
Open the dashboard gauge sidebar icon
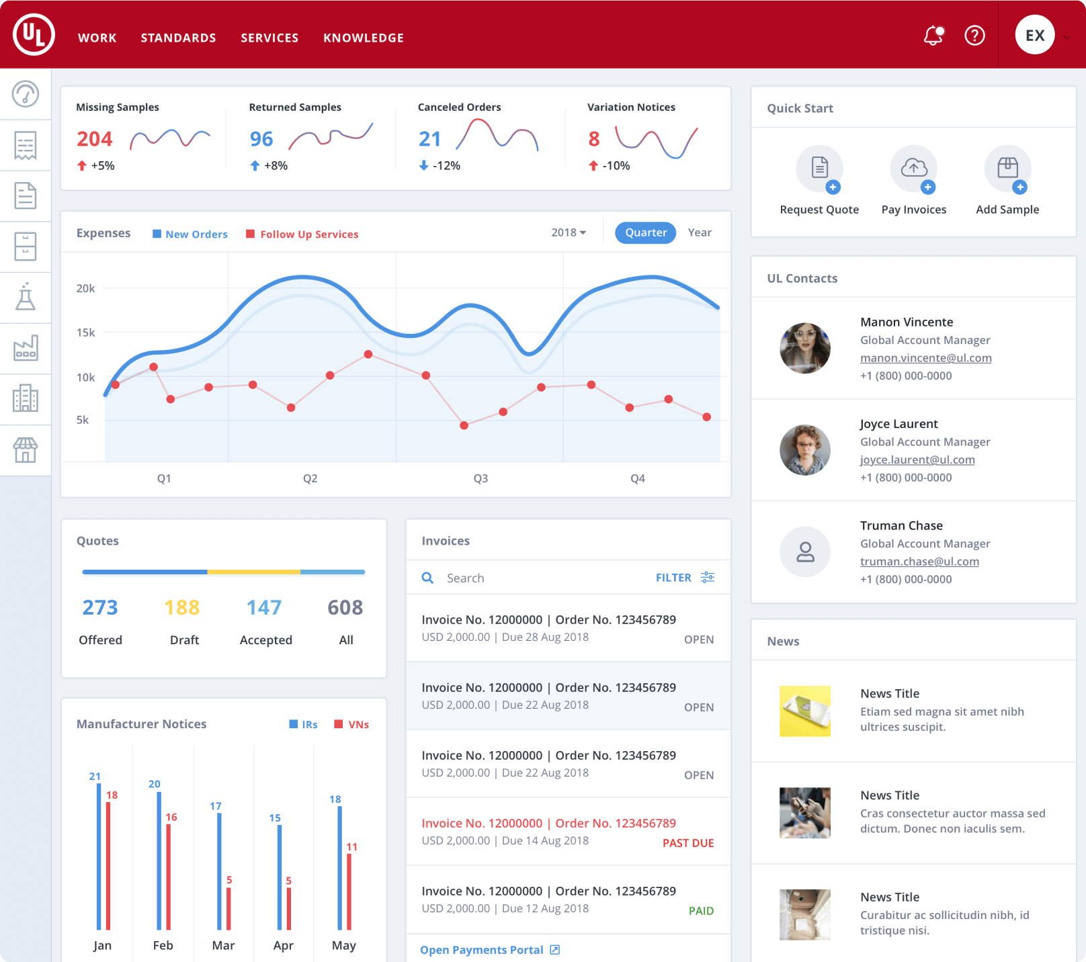26,94
